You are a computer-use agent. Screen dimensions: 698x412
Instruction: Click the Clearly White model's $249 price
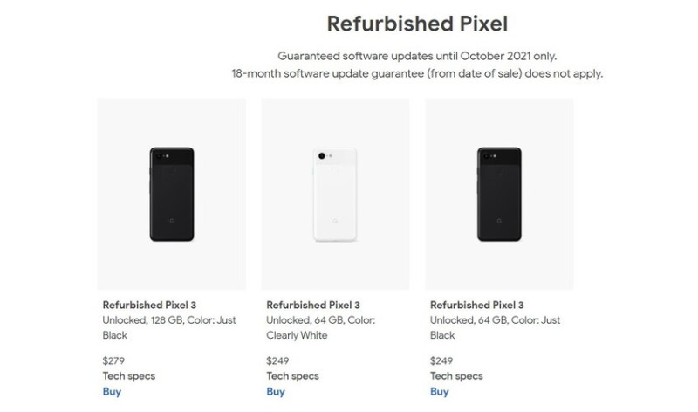[x=277, y=360]
